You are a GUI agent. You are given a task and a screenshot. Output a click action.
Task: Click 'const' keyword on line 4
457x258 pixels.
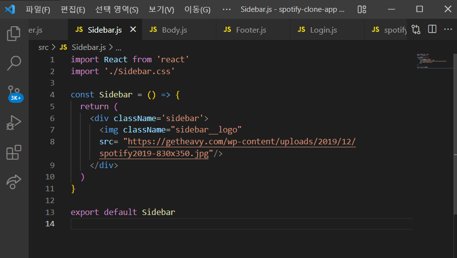click(83, 95)
